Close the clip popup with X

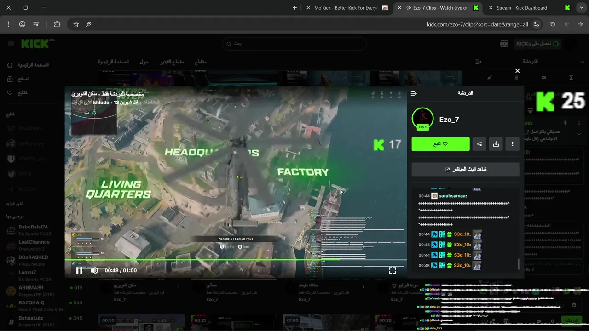517,71
